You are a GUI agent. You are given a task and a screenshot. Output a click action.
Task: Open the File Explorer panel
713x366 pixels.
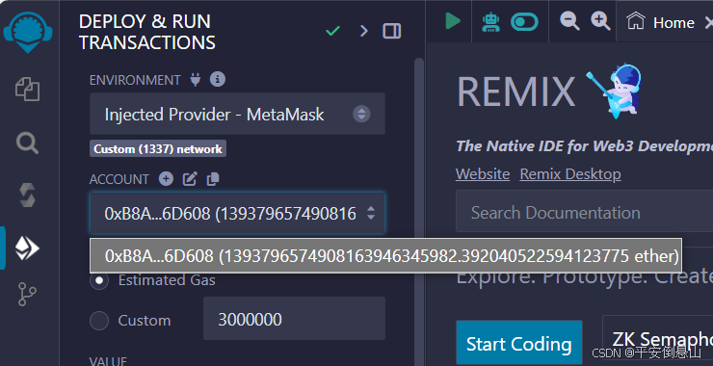pos(28,89)
